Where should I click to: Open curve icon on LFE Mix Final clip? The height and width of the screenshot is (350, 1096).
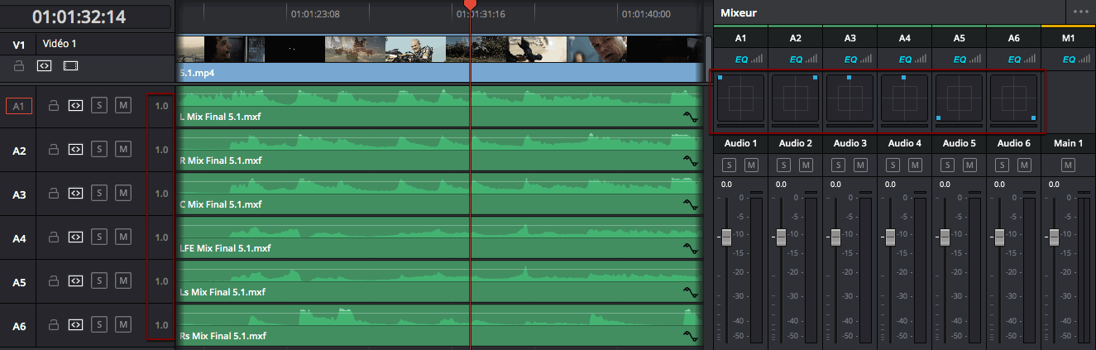[x=691, y=248]
